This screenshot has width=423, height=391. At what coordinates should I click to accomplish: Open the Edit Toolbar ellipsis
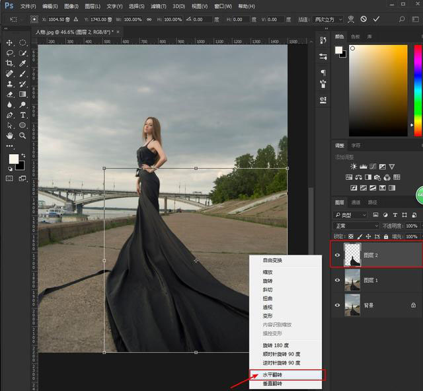click(9, 146)
